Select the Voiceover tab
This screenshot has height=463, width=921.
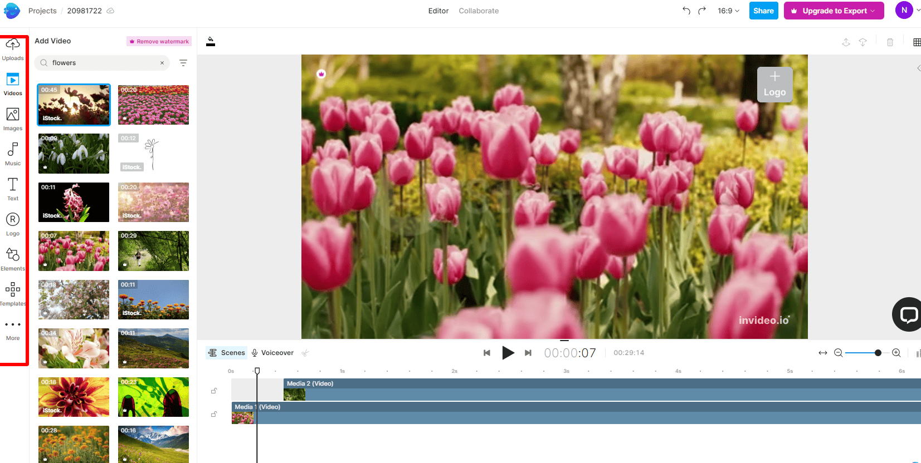pyautogui.click(x=272, y=353)
